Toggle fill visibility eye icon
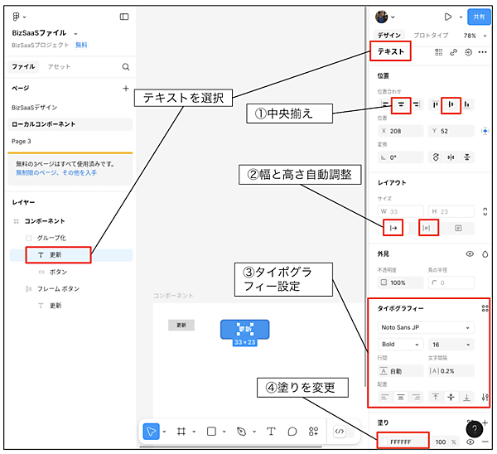Image resolution: width=497 pixels, height=454 pixels. 470,442
